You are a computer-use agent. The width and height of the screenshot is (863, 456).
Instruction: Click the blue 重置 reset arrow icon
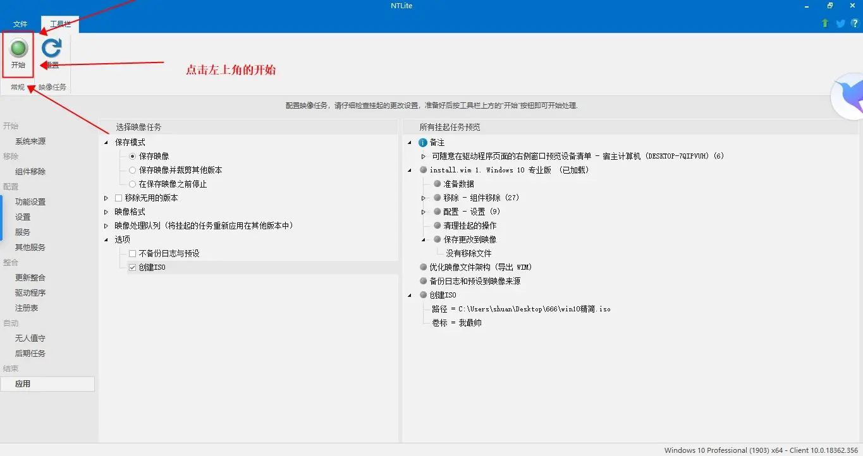point(52,48)
